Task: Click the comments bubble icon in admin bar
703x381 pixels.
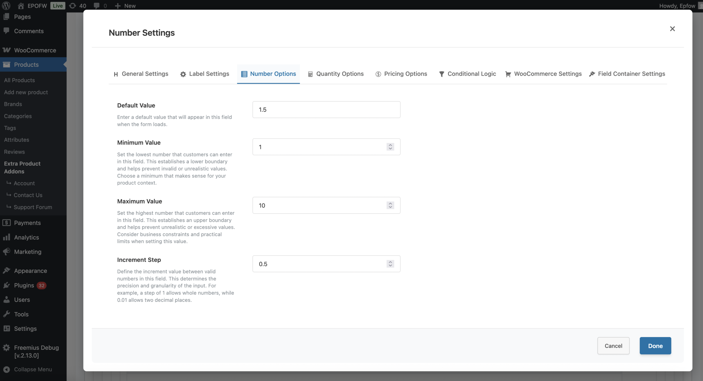Action: click(96, 5)
